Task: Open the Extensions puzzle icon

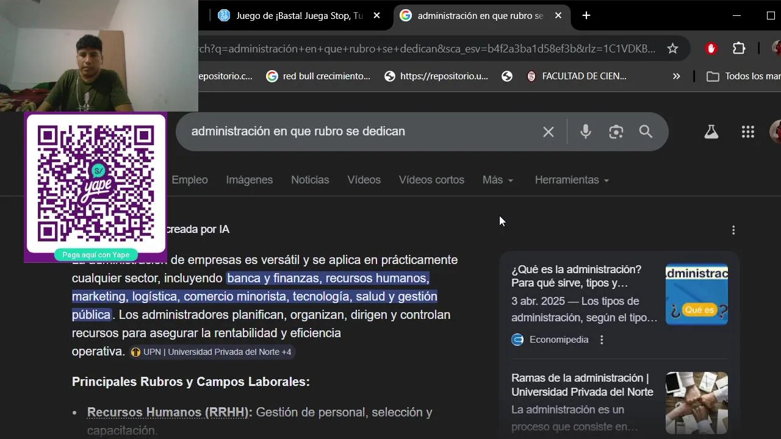Action: tap(739, 49)
